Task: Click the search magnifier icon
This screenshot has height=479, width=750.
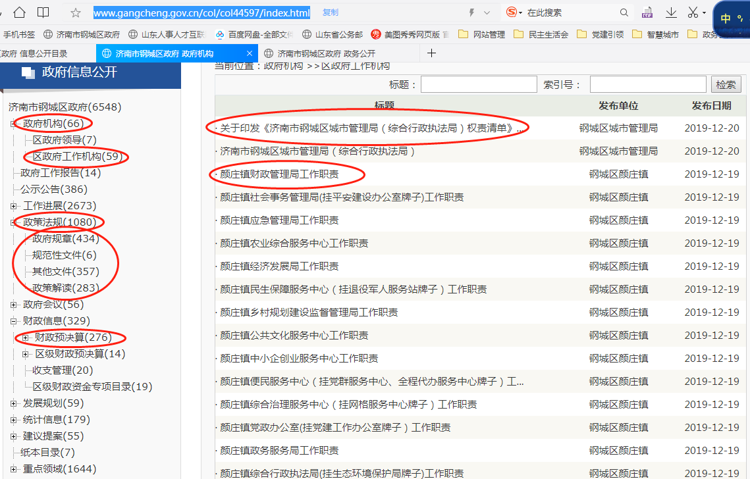Action: coord(624,13)
